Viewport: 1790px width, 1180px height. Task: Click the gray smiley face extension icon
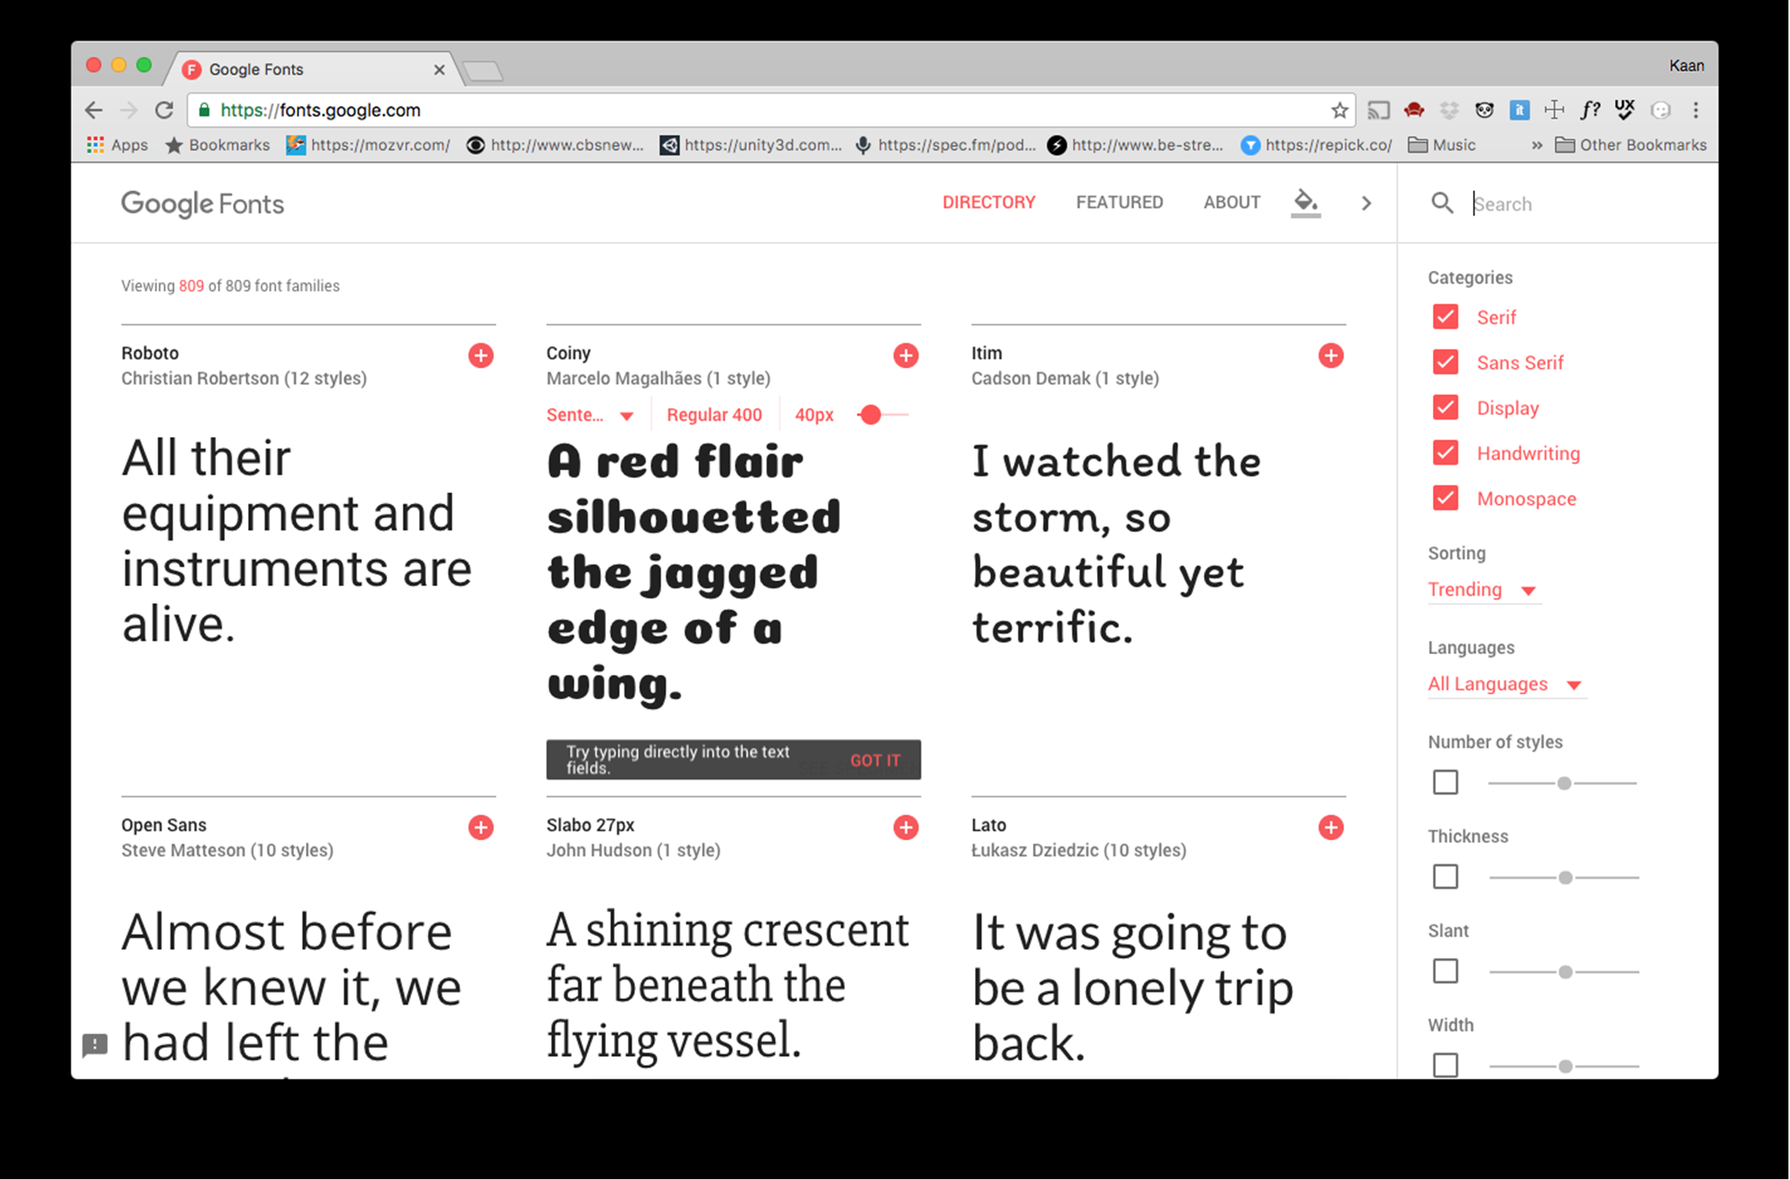pyautogui.click(x=1661, y=110)
